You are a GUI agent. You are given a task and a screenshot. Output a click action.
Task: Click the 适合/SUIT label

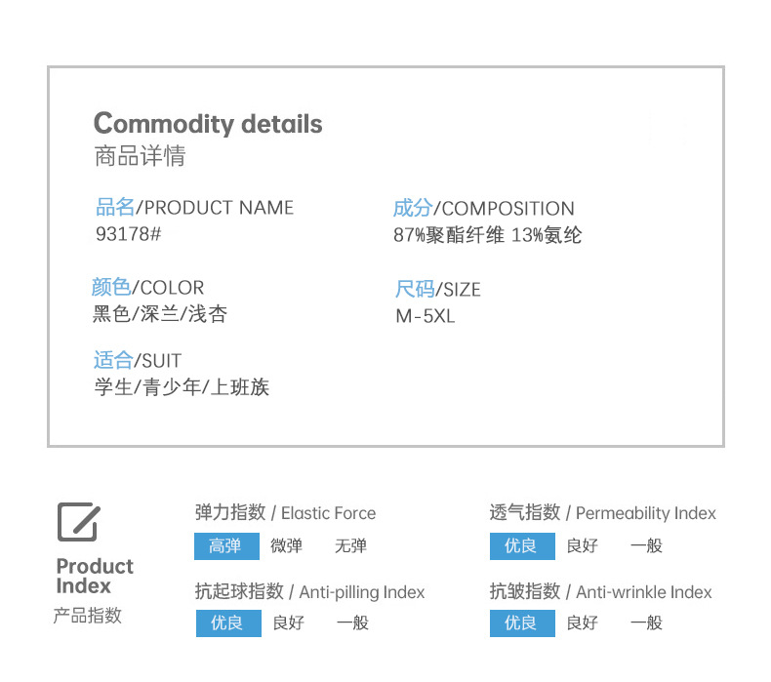click(138, 361)
